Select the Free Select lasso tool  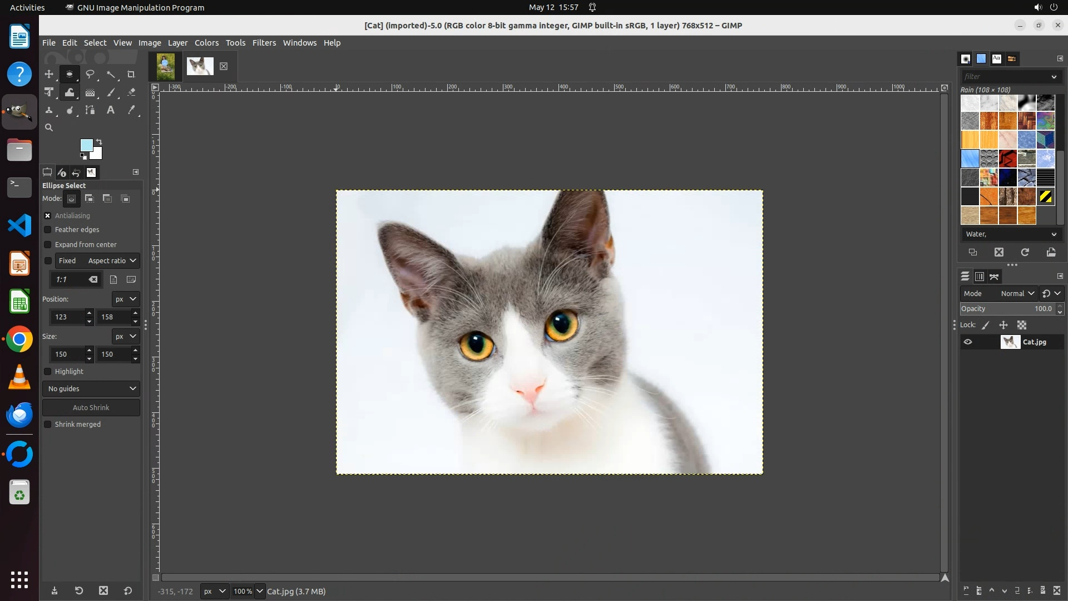tap(90, 74)
